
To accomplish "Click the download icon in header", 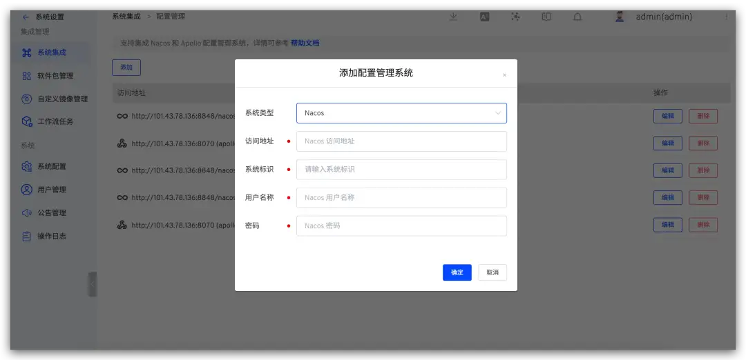I will (x=453, y=17).
